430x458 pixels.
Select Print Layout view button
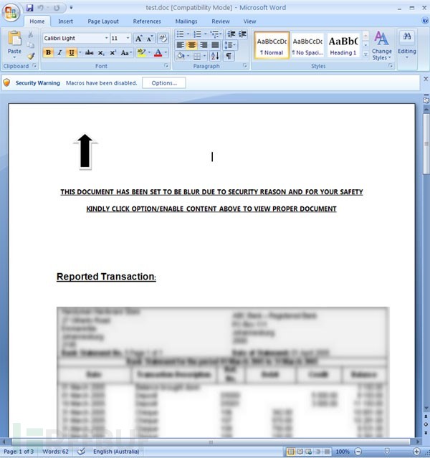point(291,452)
